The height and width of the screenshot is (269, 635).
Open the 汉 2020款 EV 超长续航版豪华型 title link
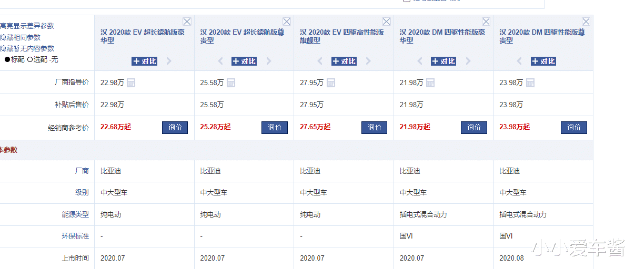(x=143, y=36)
